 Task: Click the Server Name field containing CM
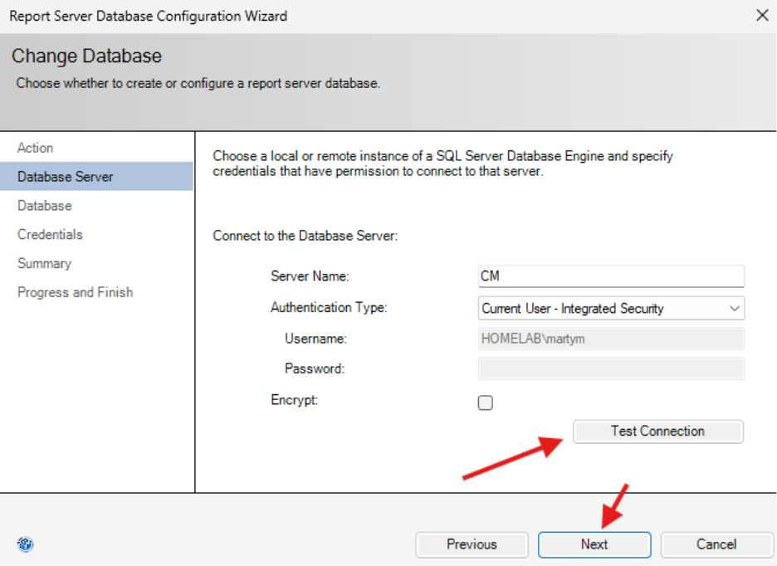[x=611, y=276]
